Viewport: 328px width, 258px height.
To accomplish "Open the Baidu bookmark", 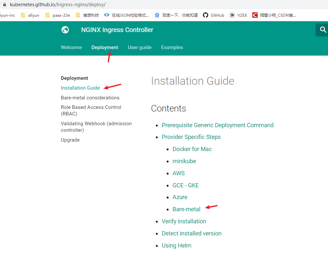I will [176, 15].
